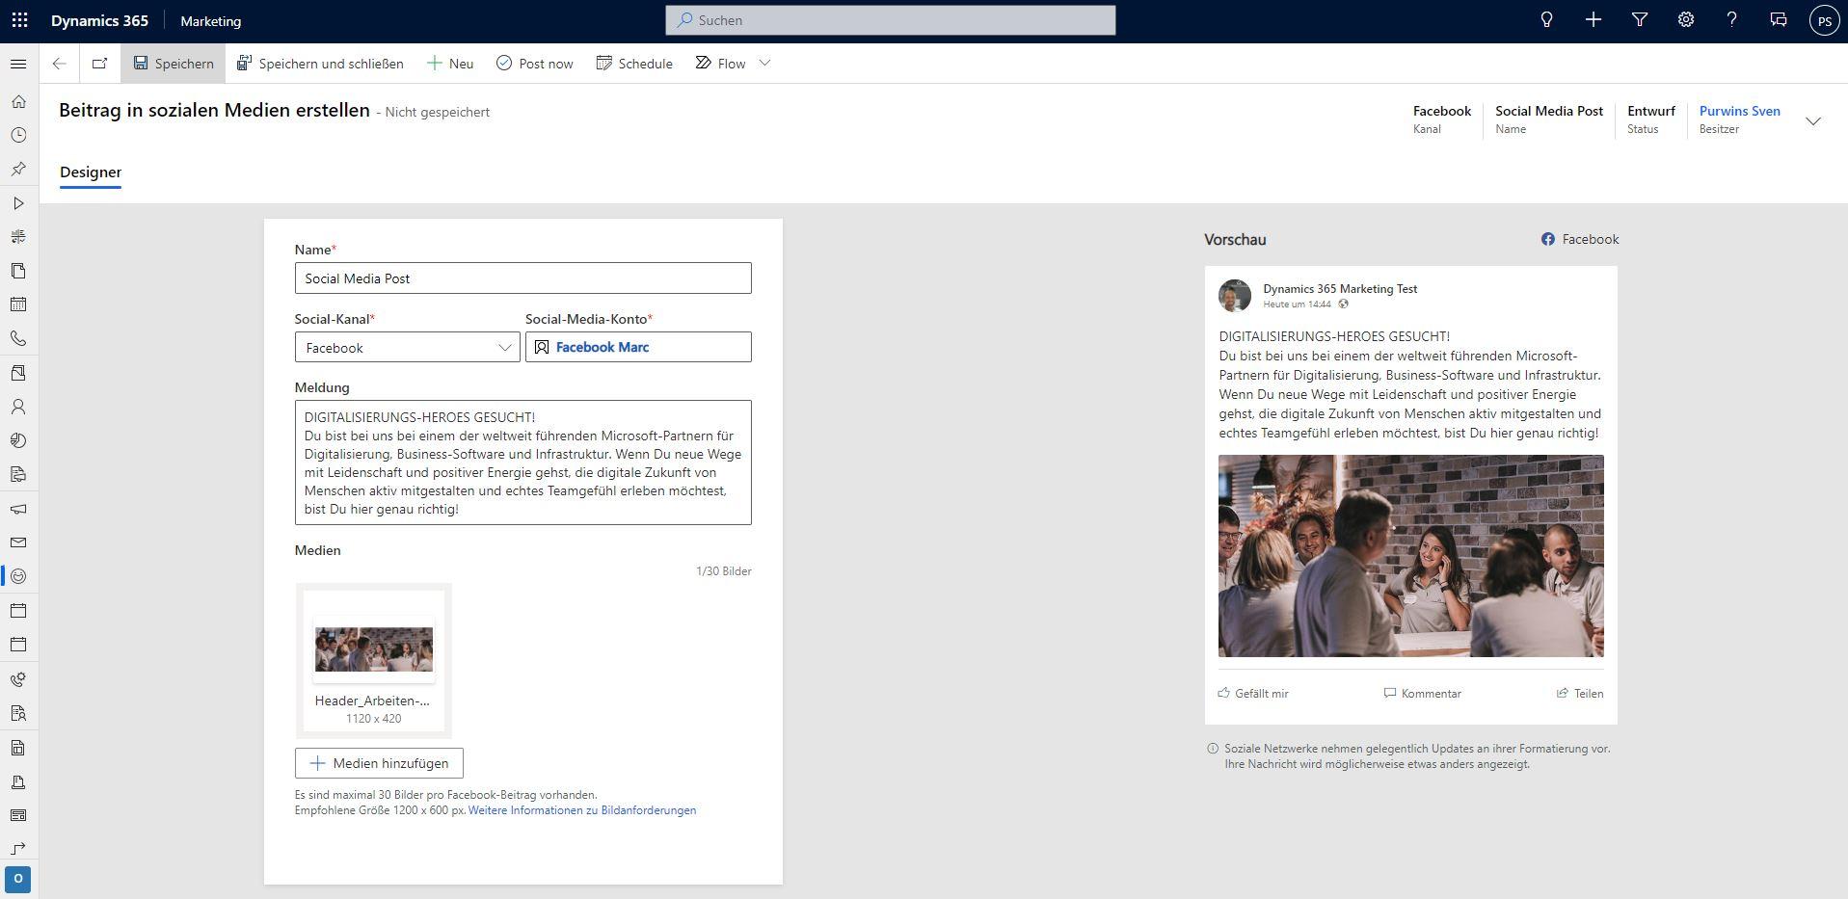Open advanced find funnel icon

coord(1639,20)
